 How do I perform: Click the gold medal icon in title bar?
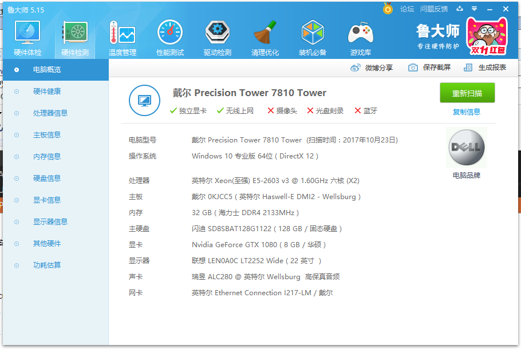[x=388, y=9]
